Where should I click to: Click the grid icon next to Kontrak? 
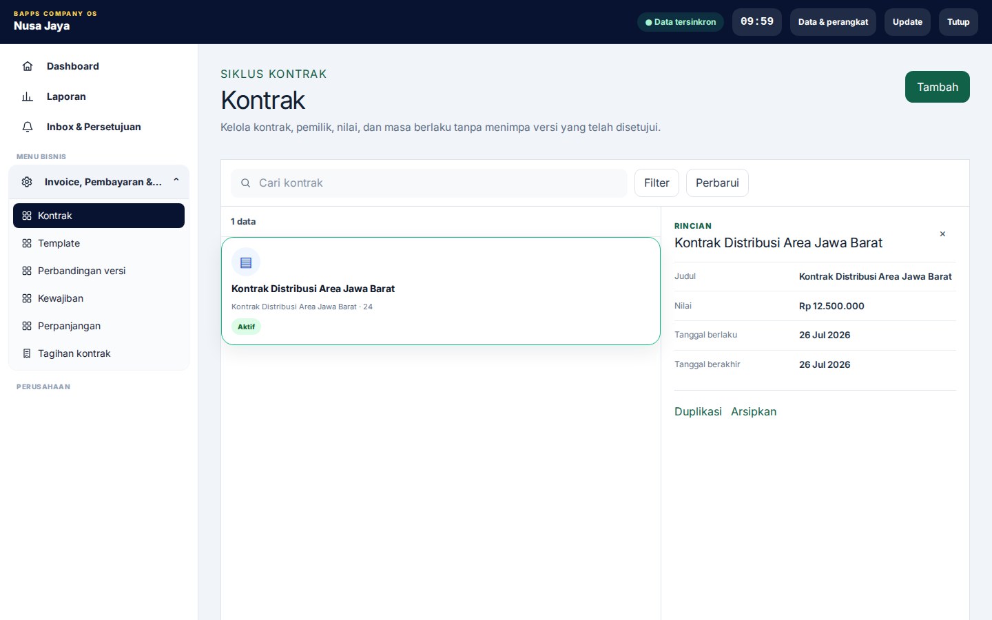coord(27,216)
